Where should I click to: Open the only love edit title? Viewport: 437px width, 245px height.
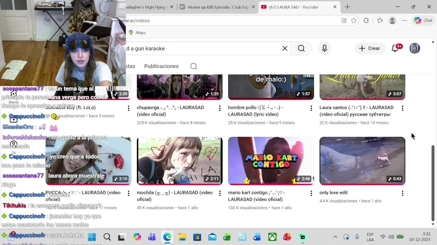click(334, 193)
